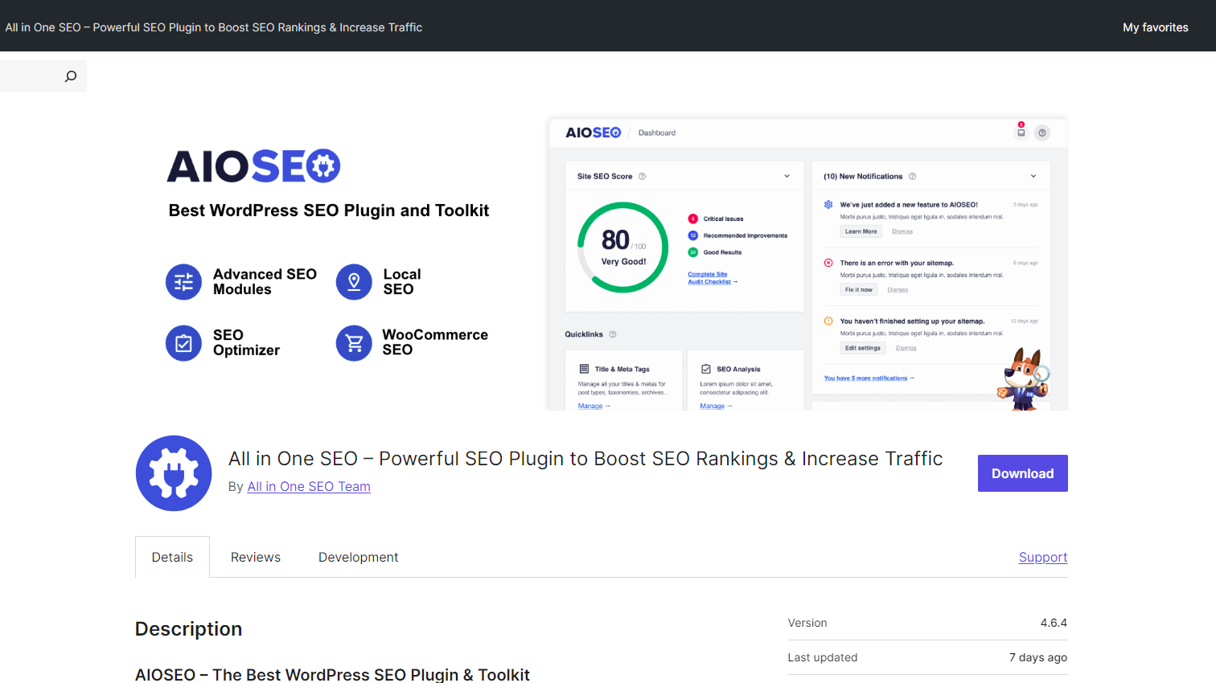Collapse the Site SEO Score panel chevron
Screen dimensions: 1216x683
[787, 176]
